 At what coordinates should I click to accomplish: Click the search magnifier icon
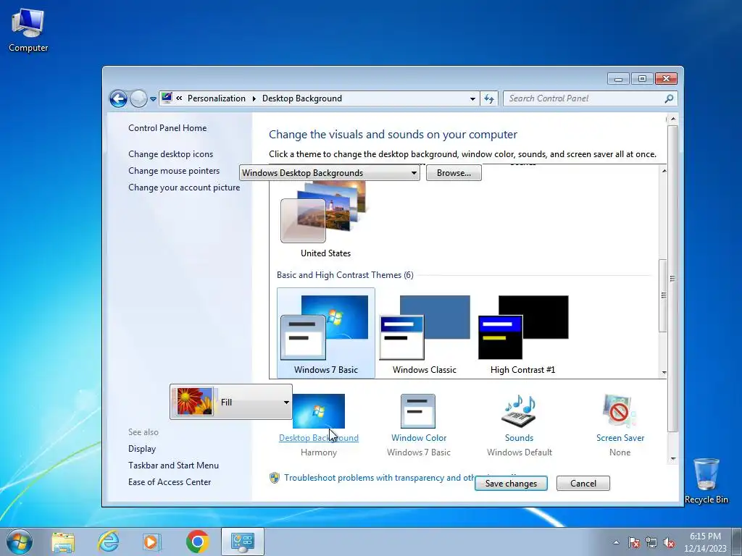(669, 98)
